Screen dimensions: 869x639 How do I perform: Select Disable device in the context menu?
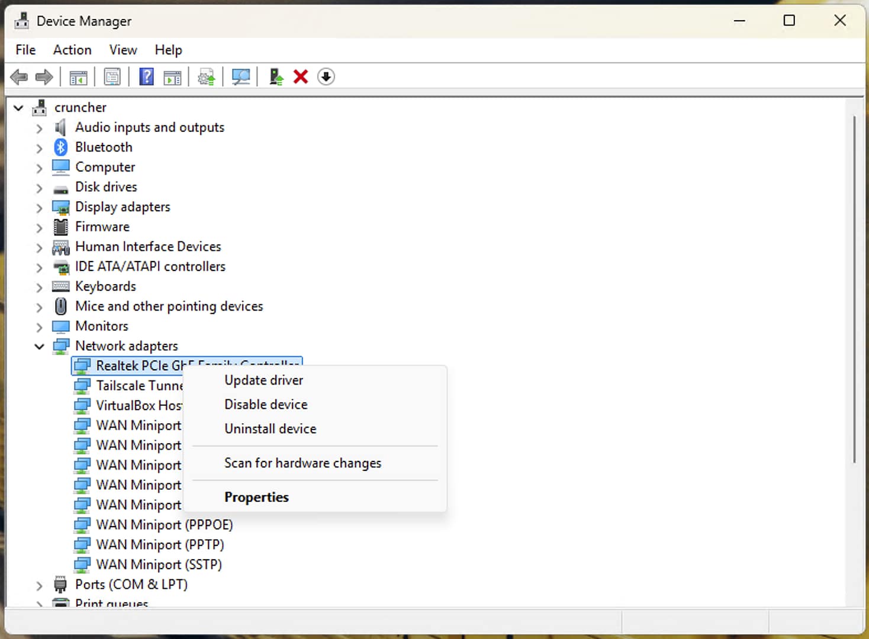[x=265, y=405]
